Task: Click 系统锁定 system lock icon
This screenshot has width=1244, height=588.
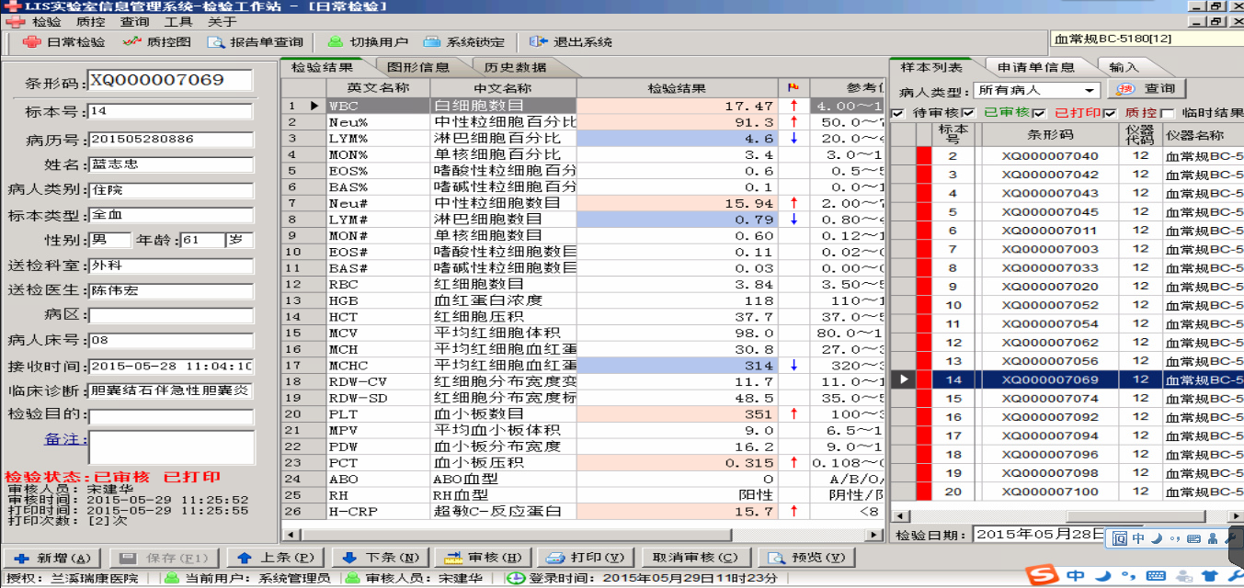Action: pos(432,42)
